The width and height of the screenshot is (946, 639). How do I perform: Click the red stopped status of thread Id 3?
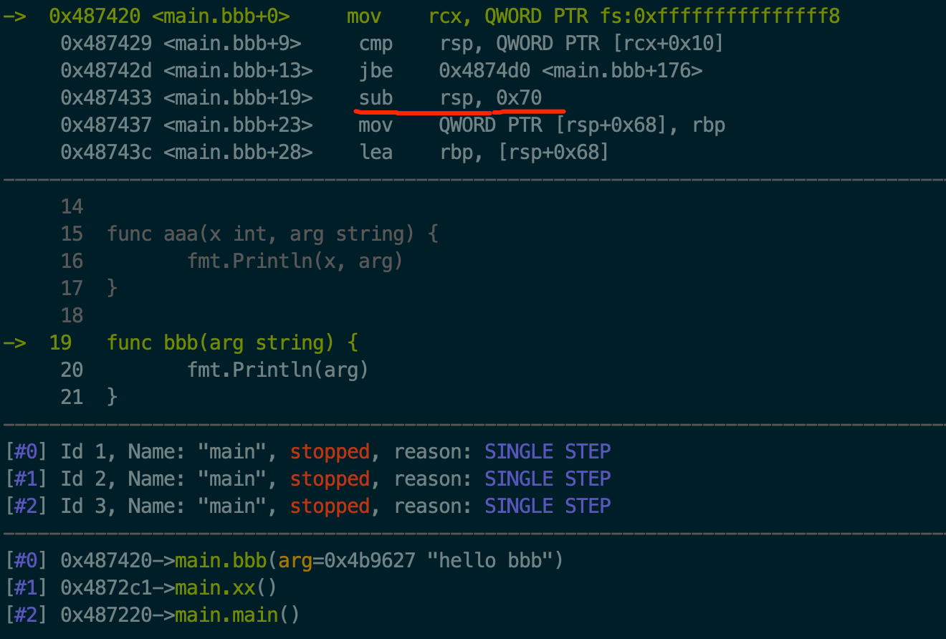(x=330, y=506)
